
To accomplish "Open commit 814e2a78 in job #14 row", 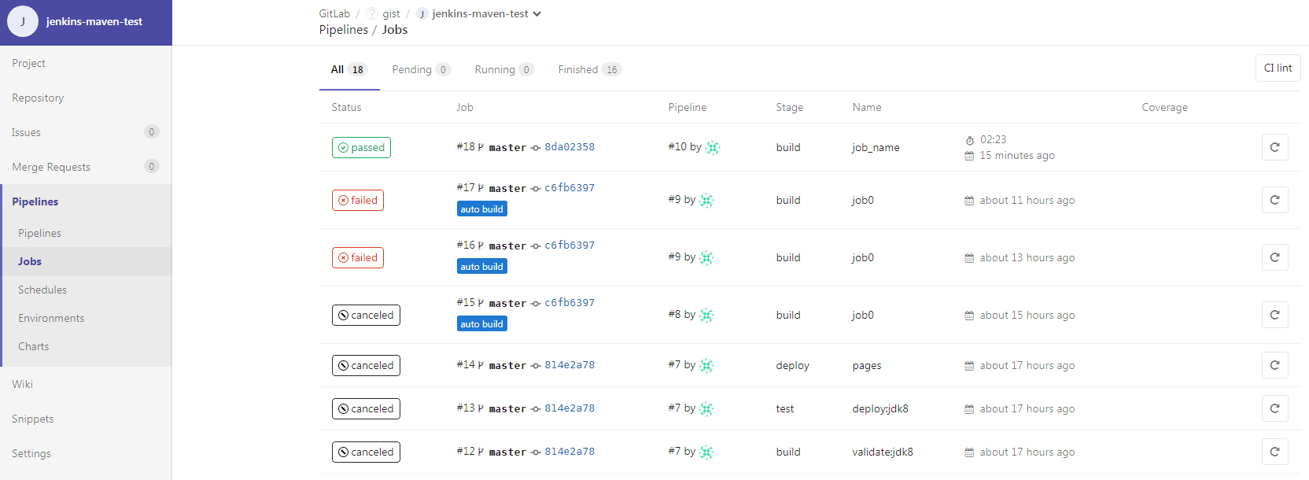I will coord(570,365).
